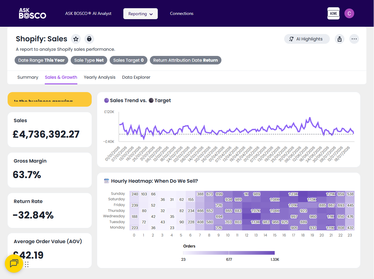The width and height of the screenshot is (374, 279).
Task: Open the Connections link
Action: coord(182,13)
